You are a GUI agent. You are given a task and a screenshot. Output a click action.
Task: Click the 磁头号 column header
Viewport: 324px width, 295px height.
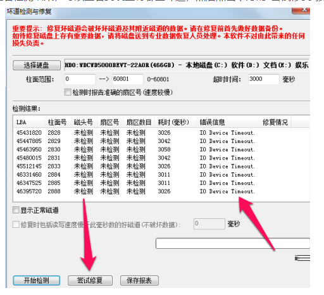84,122
